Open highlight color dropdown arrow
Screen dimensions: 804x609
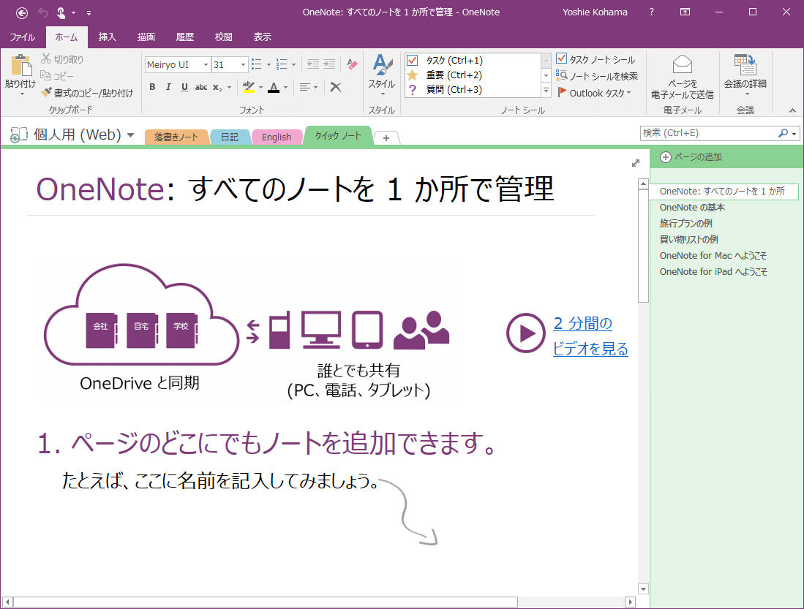(x=261, y=88)
